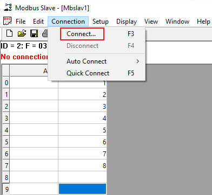Select the empty value cell in row 8
The height and width of the screenshot is (195, 212).
(x=82, y=177)
